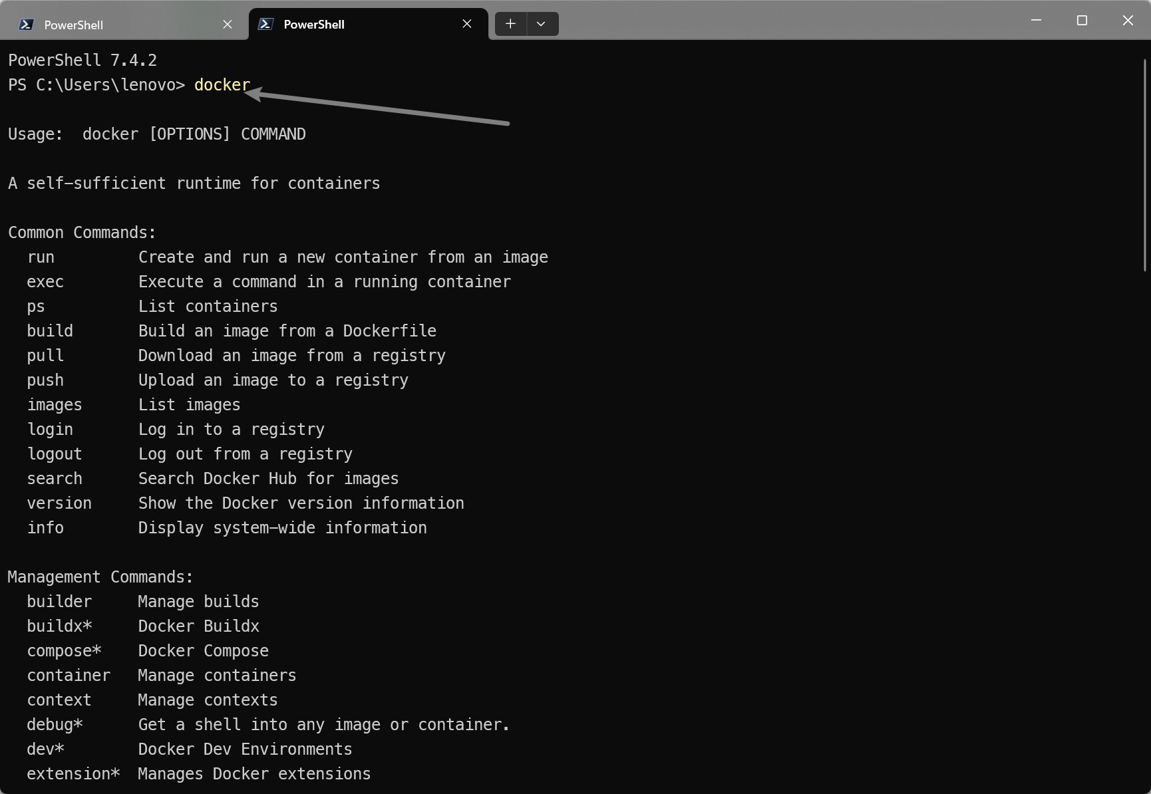This screenshot has height=794, width=1151.
Task: Click the typed 'docker' command text
Action: 222,85
